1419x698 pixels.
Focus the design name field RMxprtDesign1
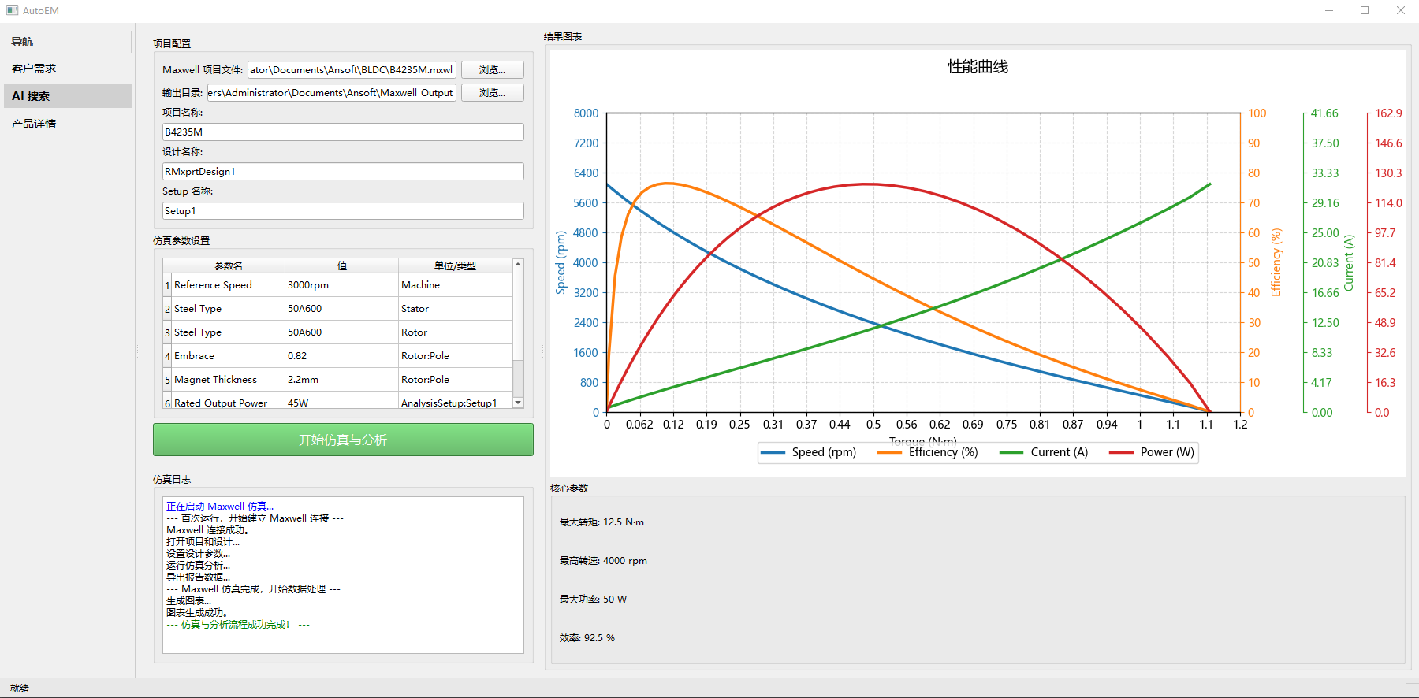point(343,172)
